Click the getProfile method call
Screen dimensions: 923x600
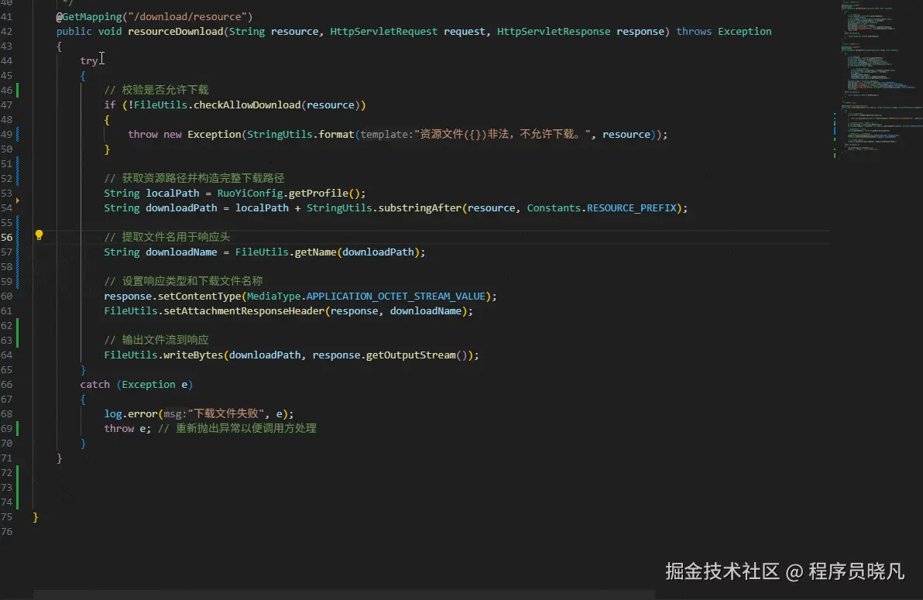(x=318, y=193)
